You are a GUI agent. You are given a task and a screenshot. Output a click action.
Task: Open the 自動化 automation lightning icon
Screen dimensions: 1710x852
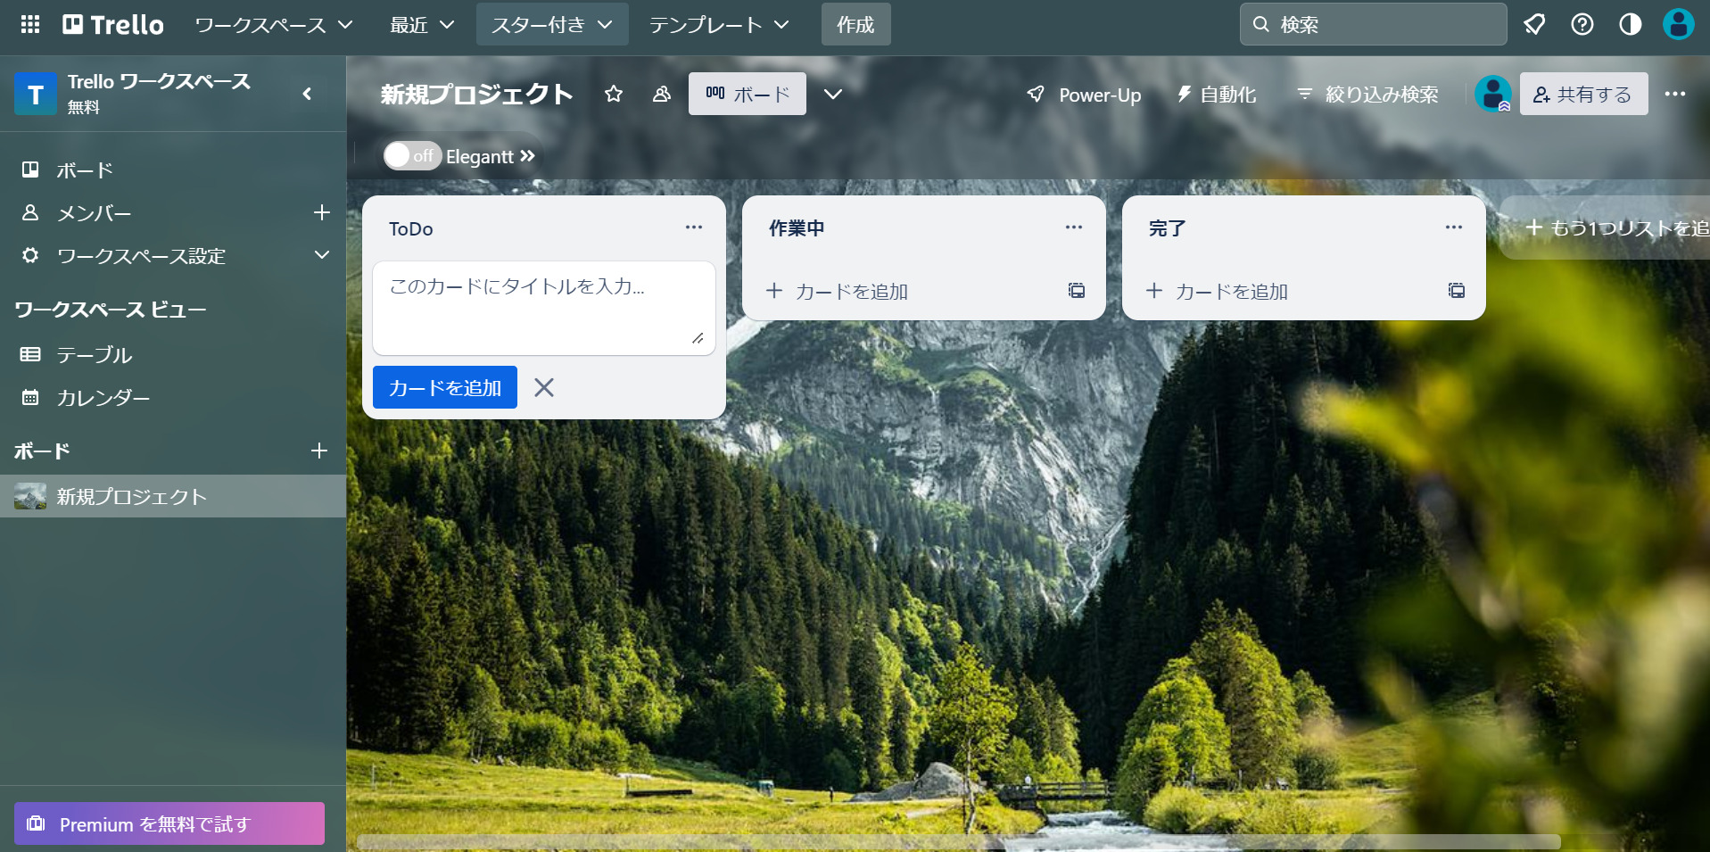tap(1183, 94)
